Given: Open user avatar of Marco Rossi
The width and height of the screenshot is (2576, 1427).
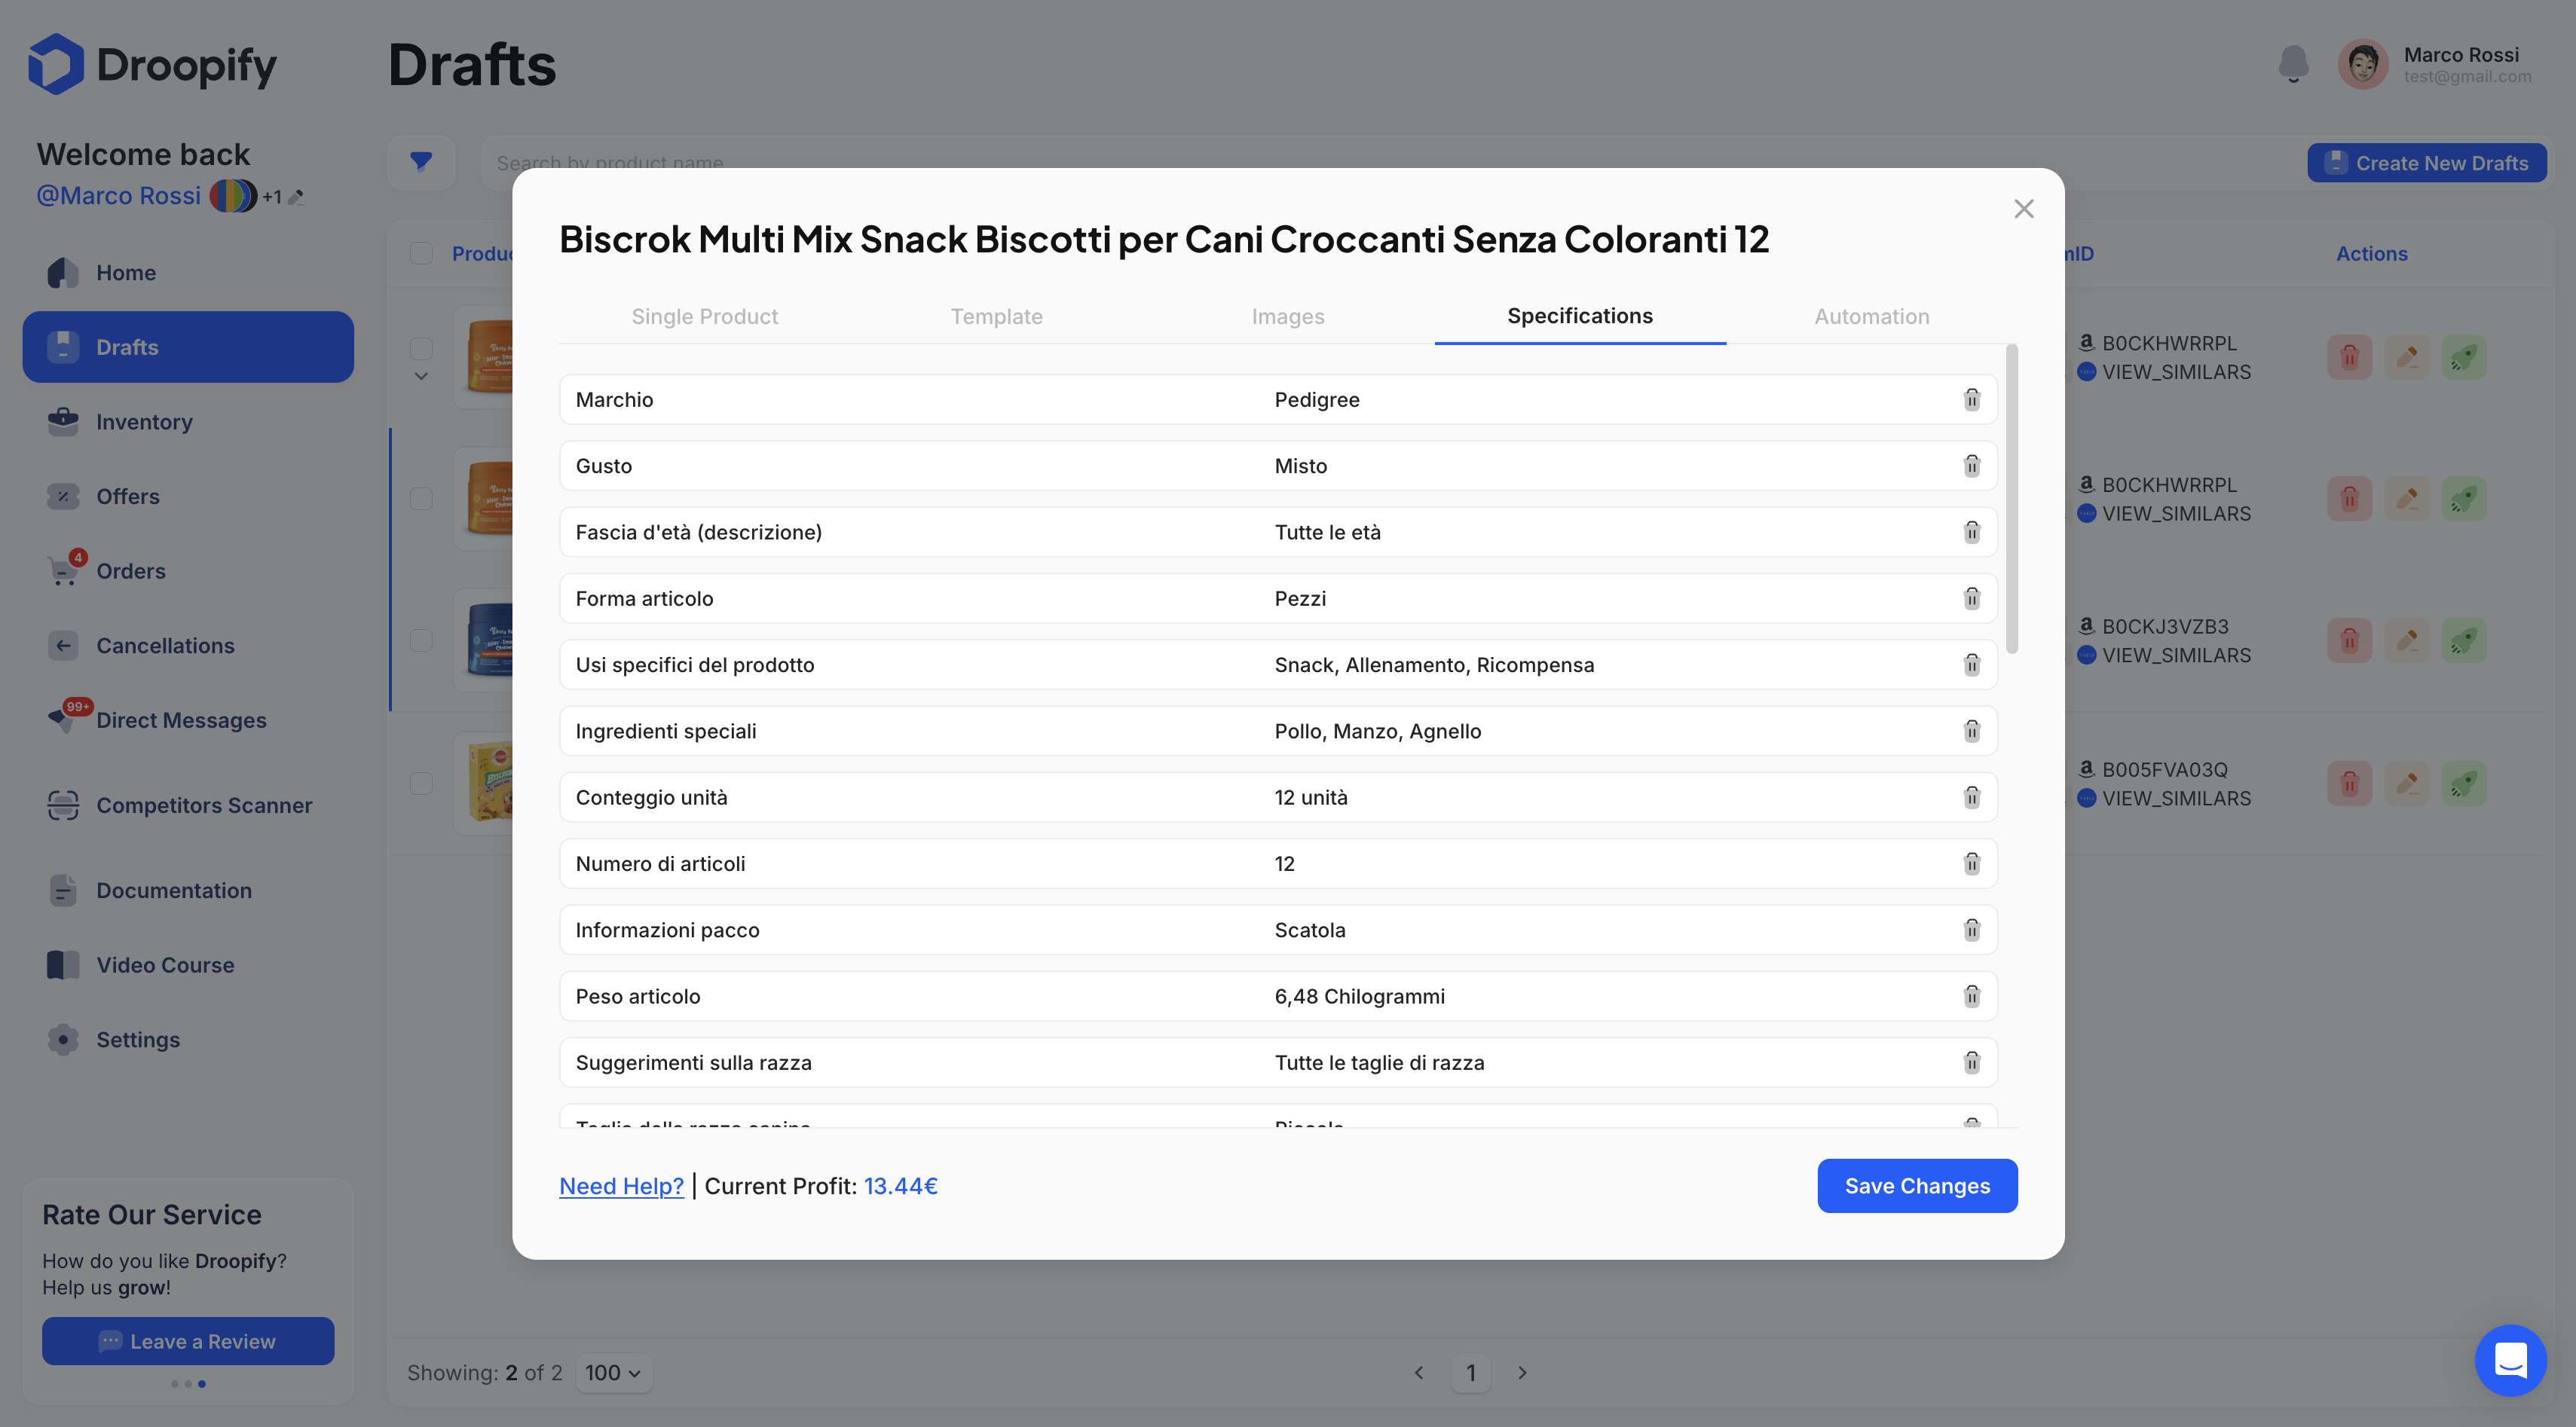Looking at the screenshot, I should (2363, 65).
